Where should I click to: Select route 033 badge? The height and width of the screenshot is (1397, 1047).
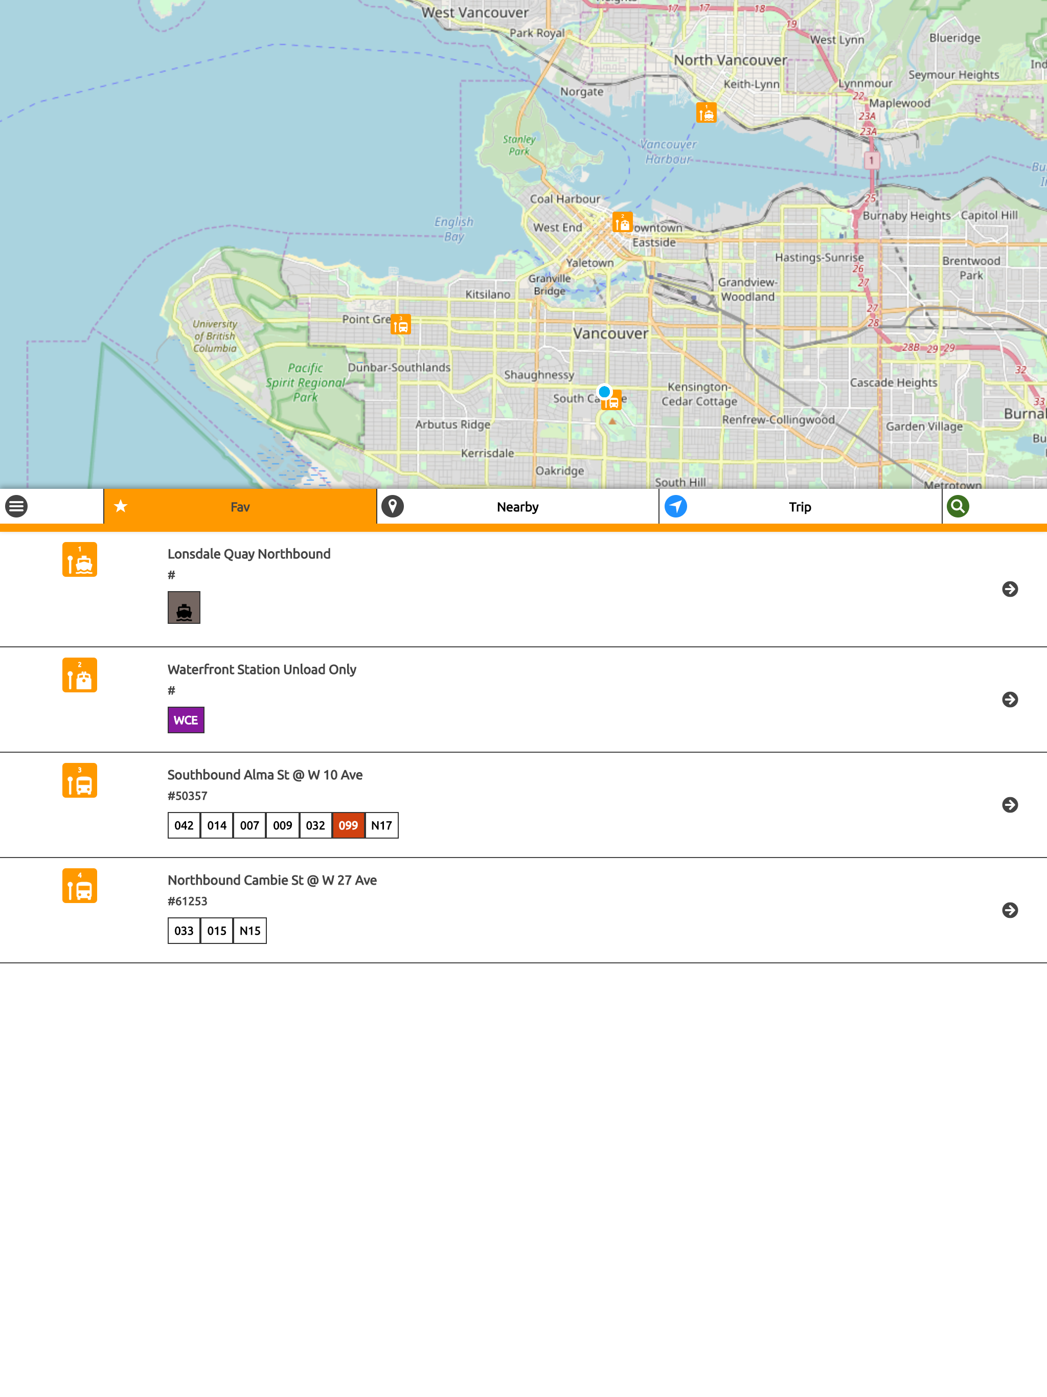[184, 931]
